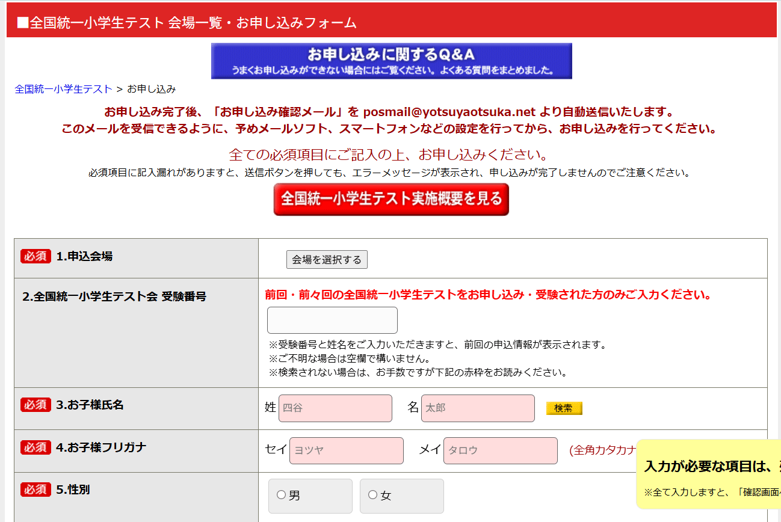Click the 必須 badge beside 5.性別
The width and height of the screenshot is (781, 522).
click(x=35, y=490)
